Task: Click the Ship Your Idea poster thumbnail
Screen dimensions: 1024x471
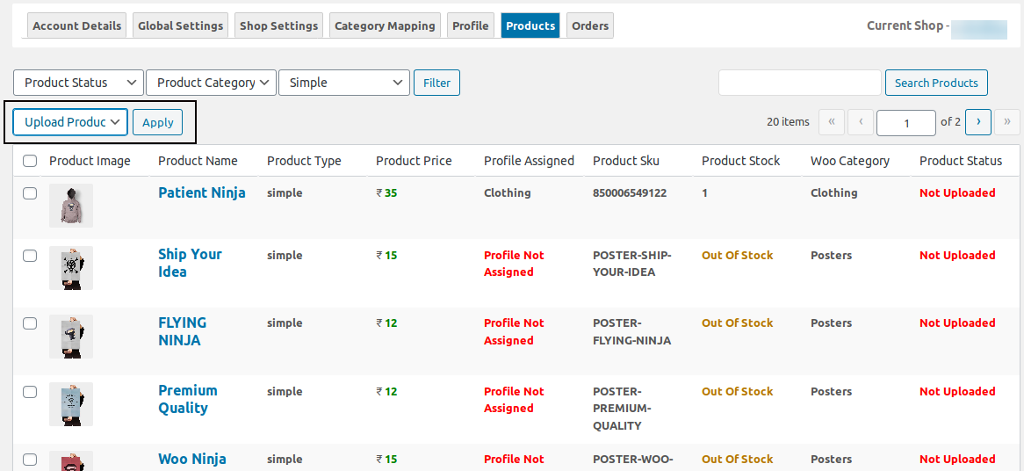Action: (x=71, y=268)
